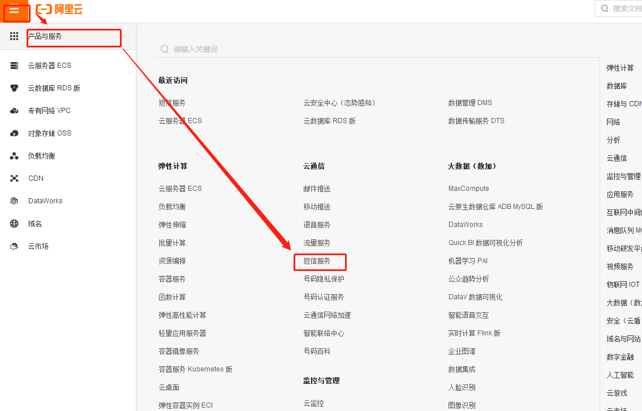
Task: Click the 云服务器 ECS sidebar icon
Action: tap(14, 65)
